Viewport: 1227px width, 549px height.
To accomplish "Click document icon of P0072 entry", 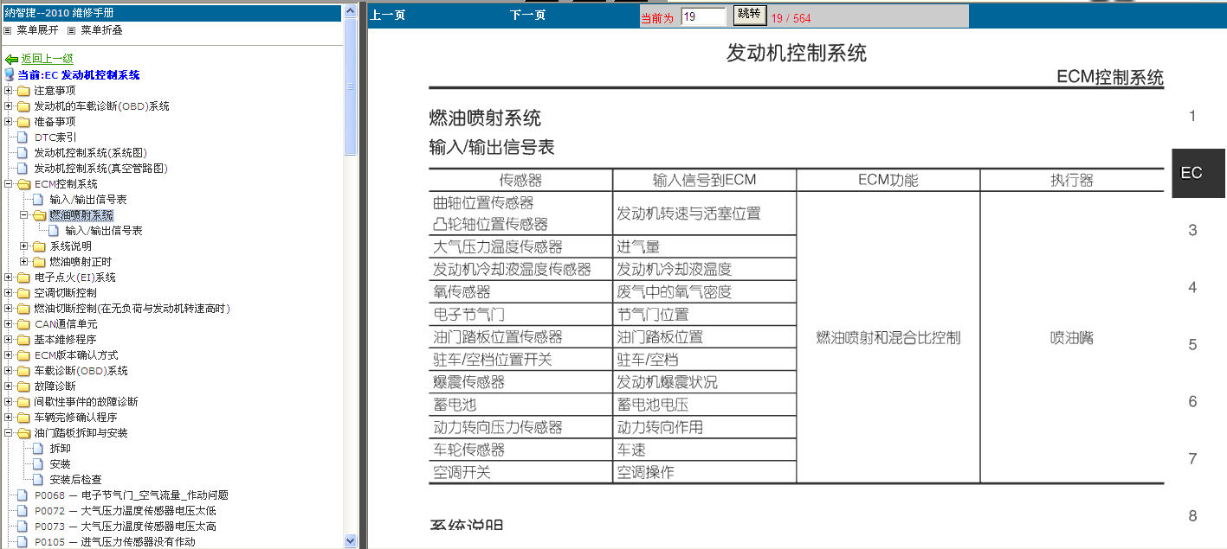I will click(23, 511).
